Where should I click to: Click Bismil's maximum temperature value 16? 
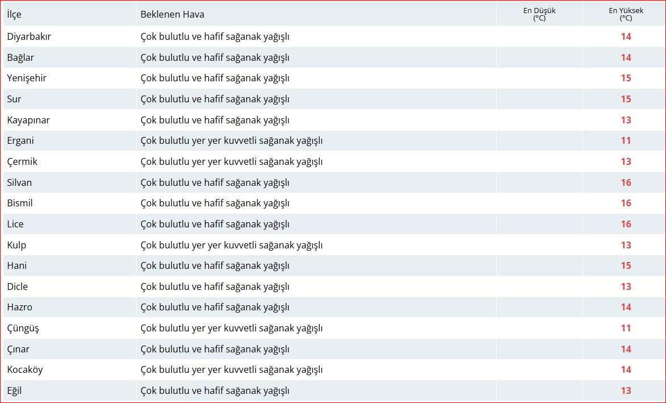tap(626, 203)
